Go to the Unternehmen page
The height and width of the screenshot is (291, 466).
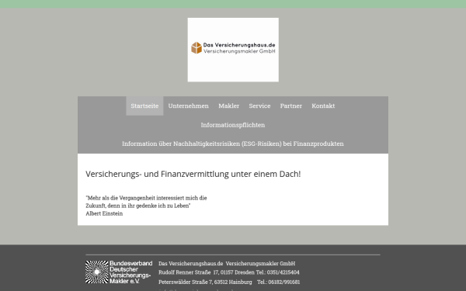click(189, 106)
